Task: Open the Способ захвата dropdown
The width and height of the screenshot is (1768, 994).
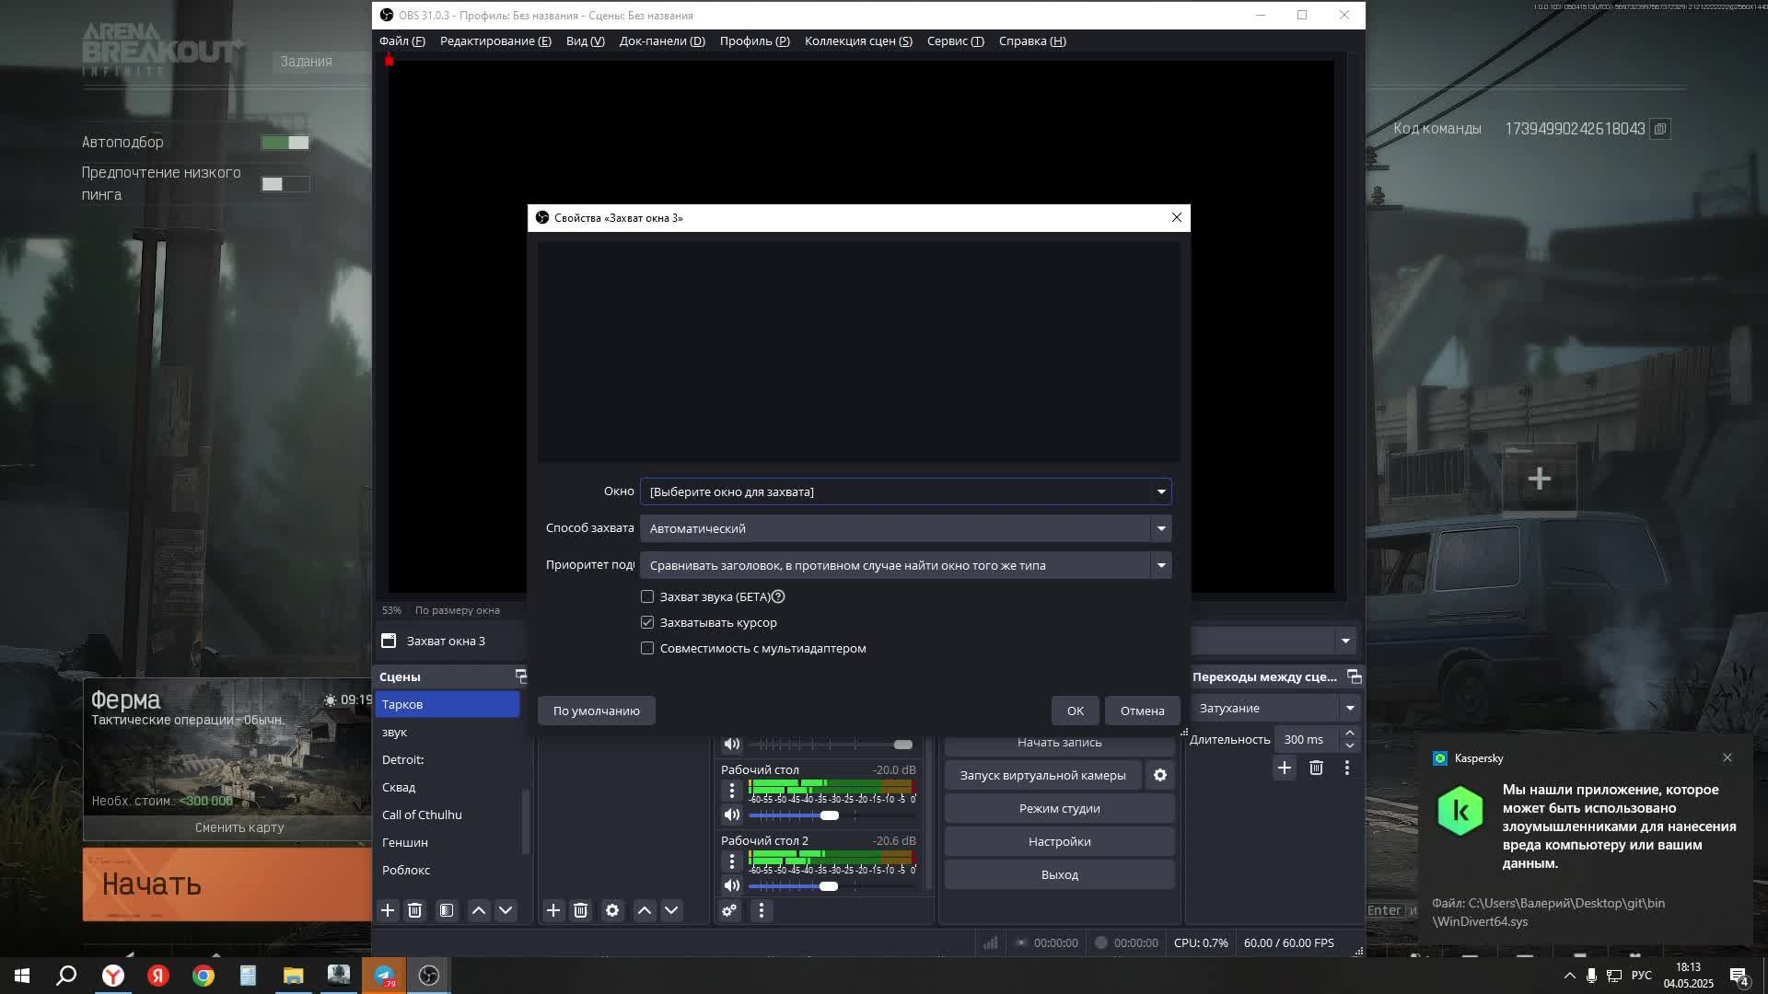Action: [1161, 528]
